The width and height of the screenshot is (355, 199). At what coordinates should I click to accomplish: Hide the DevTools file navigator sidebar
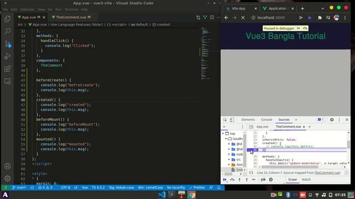tap(251, 127)
